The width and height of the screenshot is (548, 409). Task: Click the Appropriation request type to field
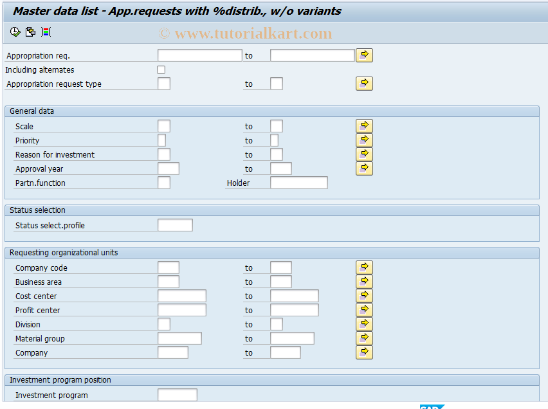pyautogui.click(x=277, y=84)
